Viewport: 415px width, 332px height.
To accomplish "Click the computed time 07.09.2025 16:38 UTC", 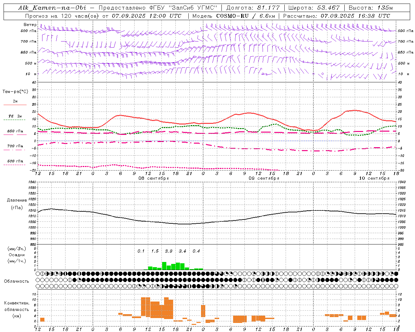I will coord(355,16).
